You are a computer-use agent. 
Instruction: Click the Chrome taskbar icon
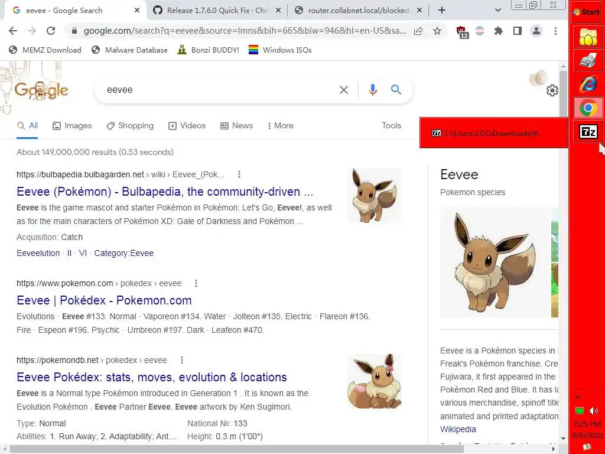588,108
